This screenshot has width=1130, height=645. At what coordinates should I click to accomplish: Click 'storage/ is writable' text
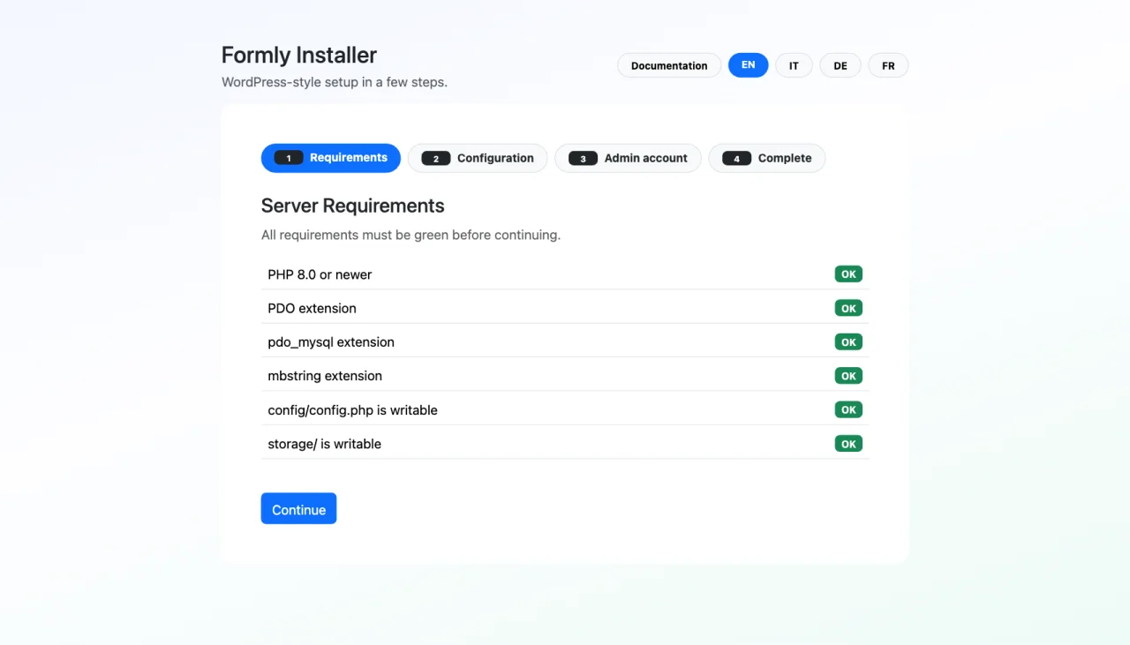[x=324, y=444]
